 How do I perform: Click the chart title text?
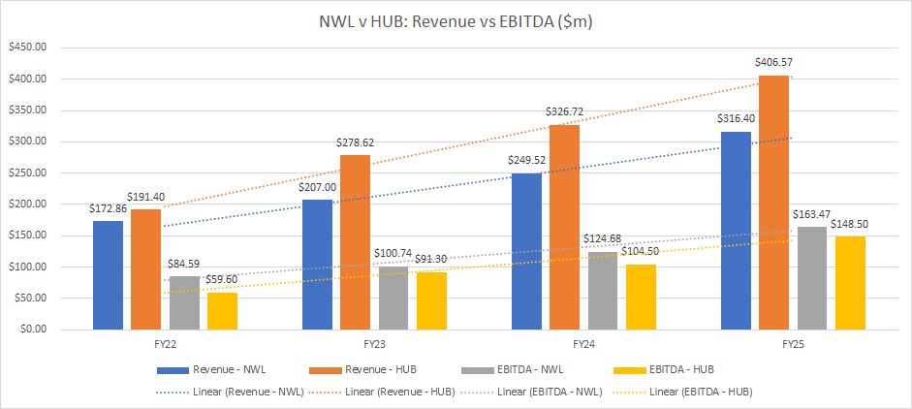coord(456,20)
